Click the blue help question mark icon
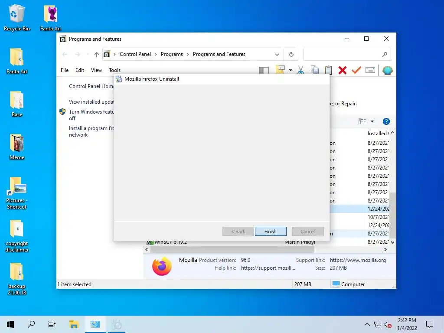444x333 pixels. (386, 121)
